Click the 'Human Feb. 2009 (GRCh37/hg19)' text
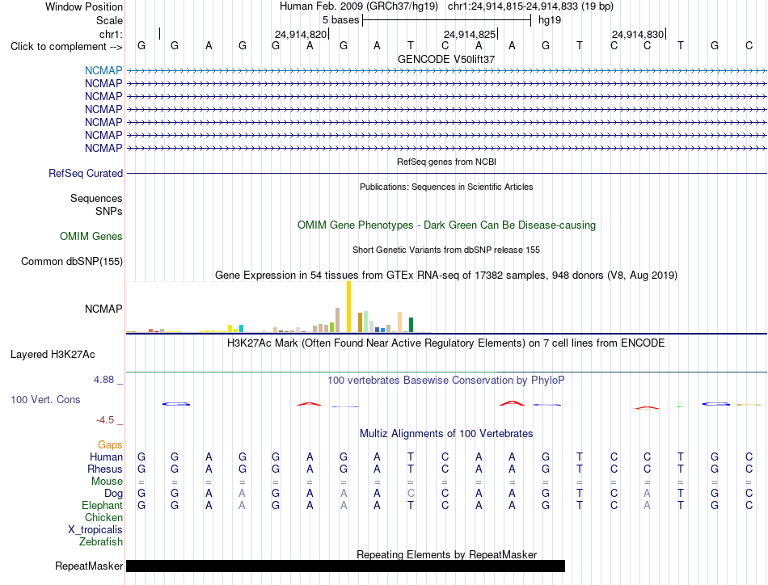This screenshot has height=585, width=768. [359, 6]
